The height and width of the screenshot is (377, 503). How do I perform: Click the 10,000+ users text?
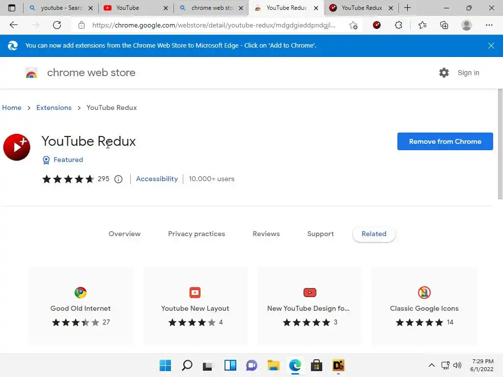(211, 179)
